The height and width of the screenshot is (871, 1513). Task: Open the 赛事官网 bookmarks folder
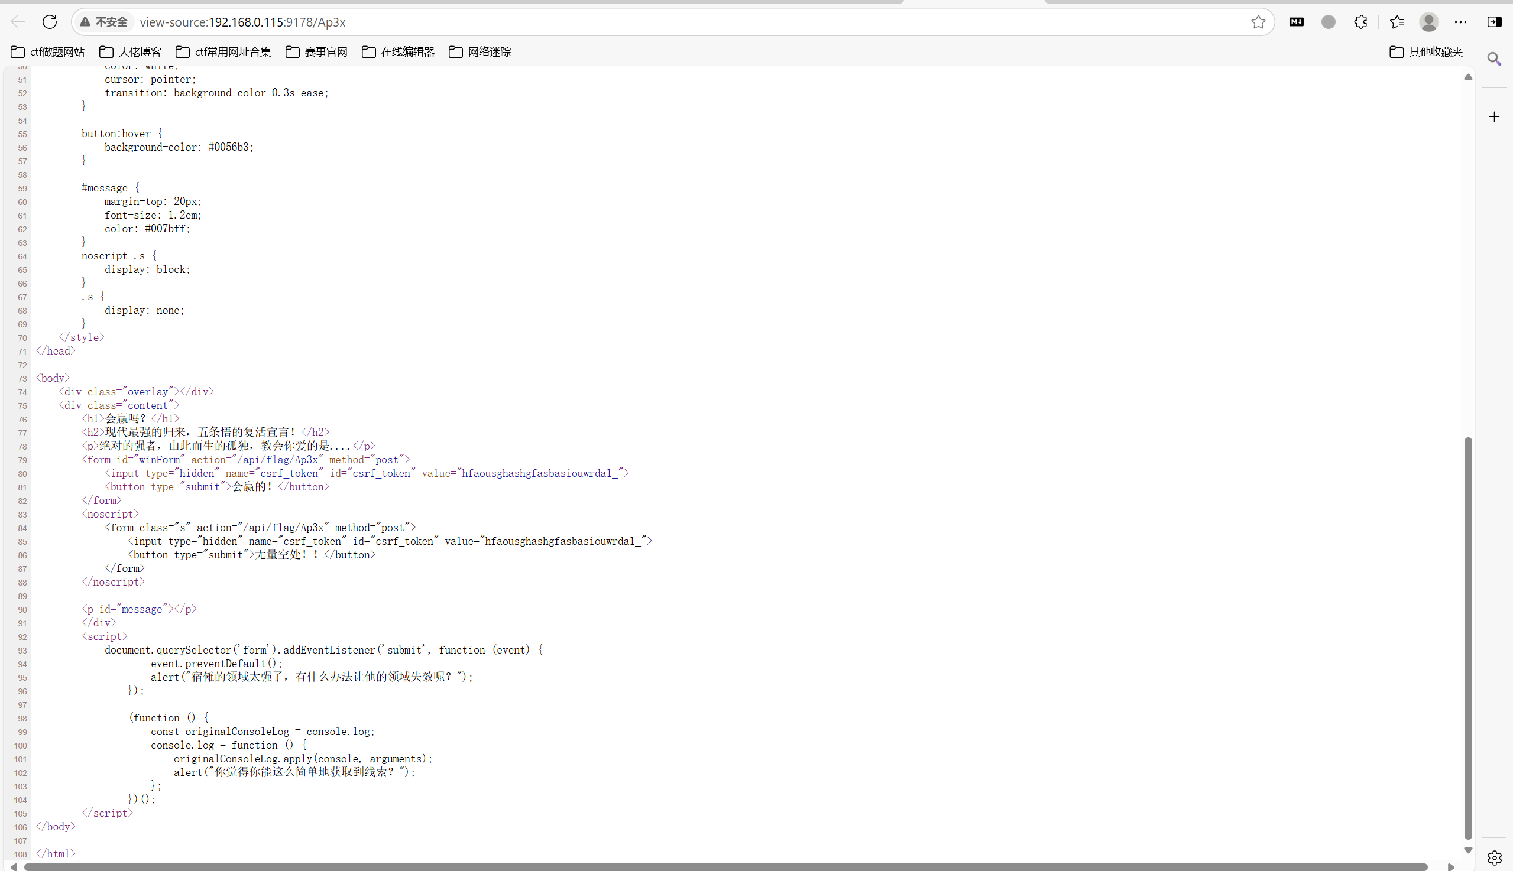coord(316,52)
